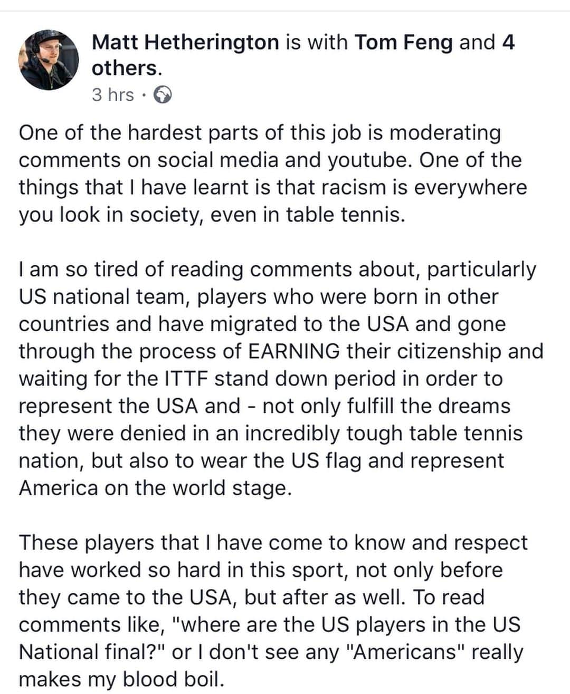This screenshot has height=694, width=570.
Task: Click the 'is with' text in the header
Action: [317, 42]
